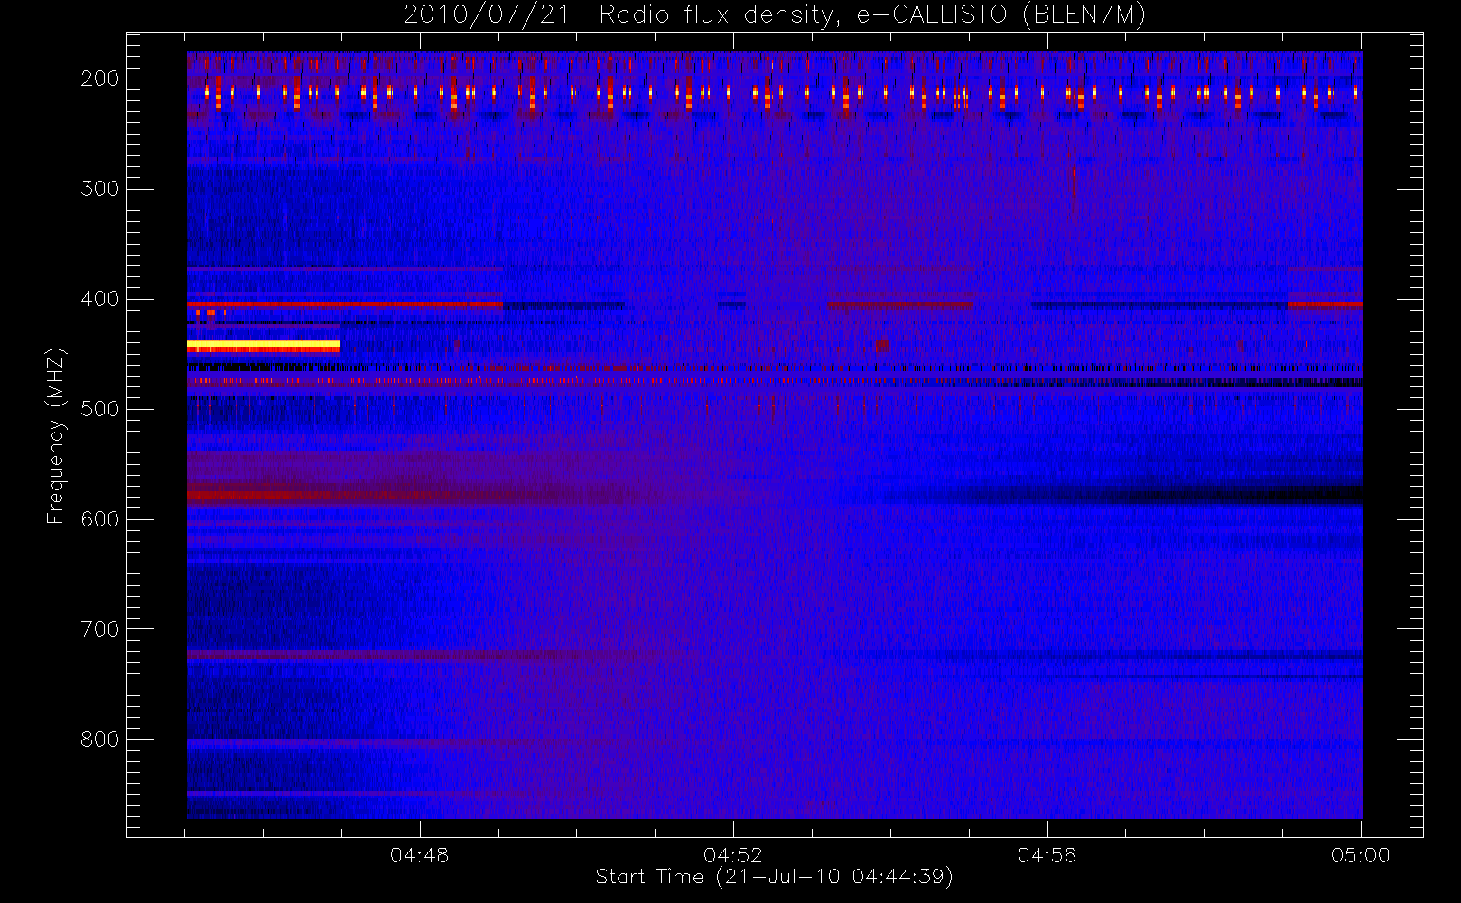This screenshot has width=1461, height=903.
Task: Click the 04:52 time tick label
Action: pyautogui.click(x=733, y=855)
